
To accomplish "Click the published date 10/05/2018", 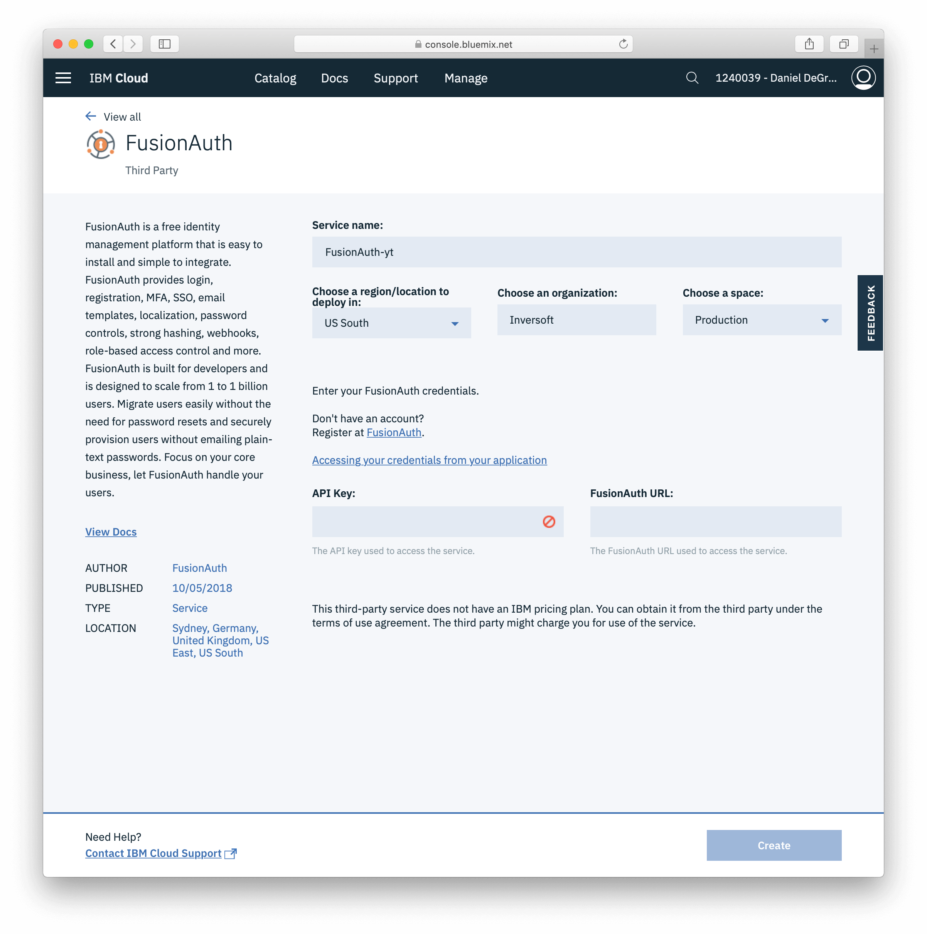I will click(x=202, y=588).
